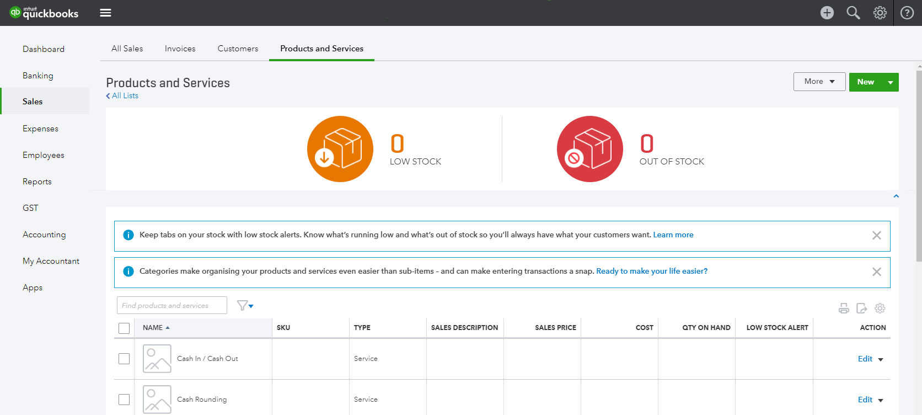Click the info icon on low stock banner
This screenshot has width=922, height=415.
pos(128,235)
